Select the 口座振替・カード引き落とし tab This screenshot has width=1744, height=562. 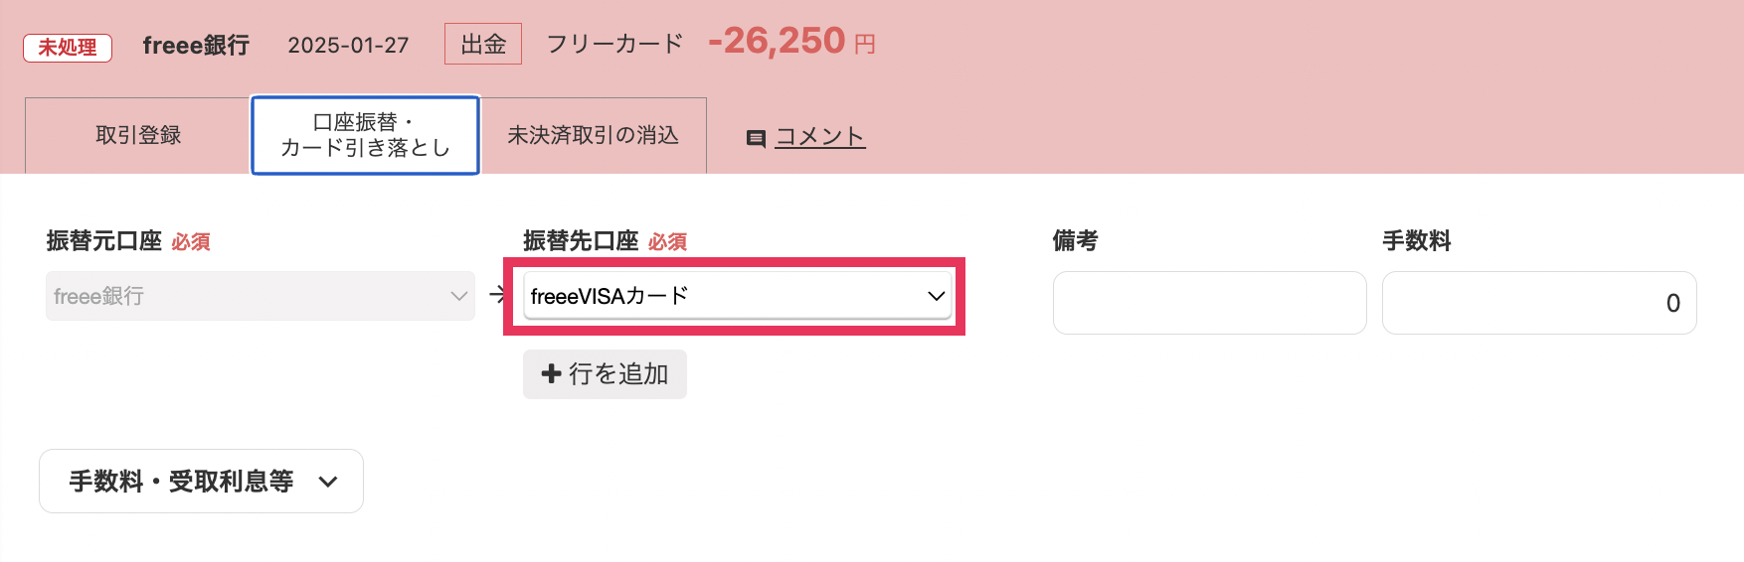365,135
